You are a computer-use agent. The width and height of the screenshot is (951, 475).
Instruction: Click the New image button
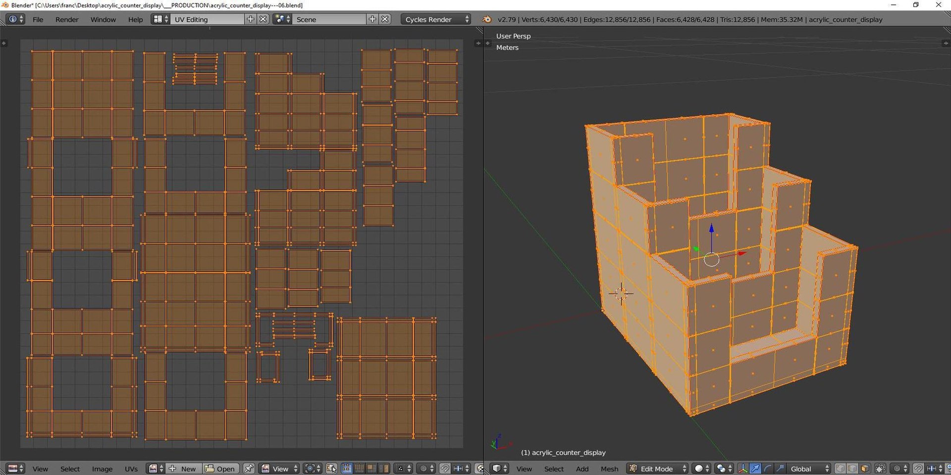184,469
